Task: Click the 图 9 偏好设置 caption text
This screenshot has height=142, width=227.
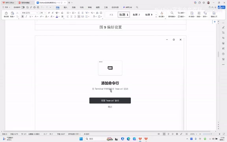Action: pyautogui.click(x=111, y=27)
